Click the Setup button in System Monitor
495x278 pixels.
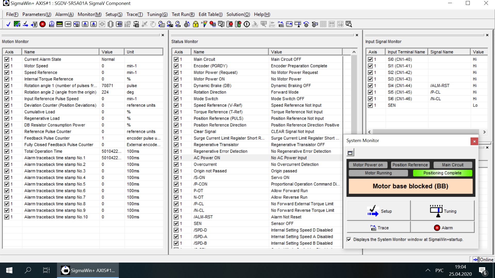click(378, 211)
